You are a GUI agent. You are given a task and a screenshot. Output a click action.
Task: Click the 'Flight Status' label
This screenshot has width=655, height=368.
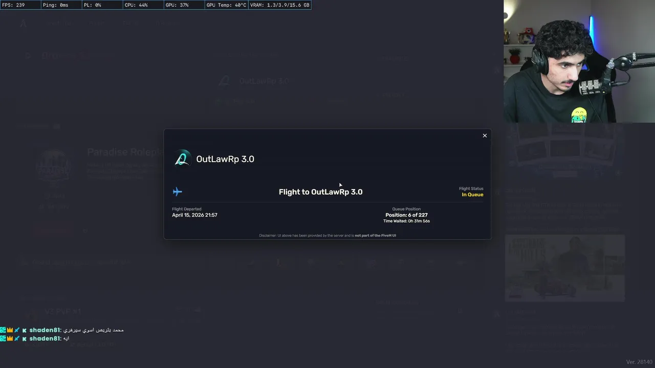click(x=471, y=189)
